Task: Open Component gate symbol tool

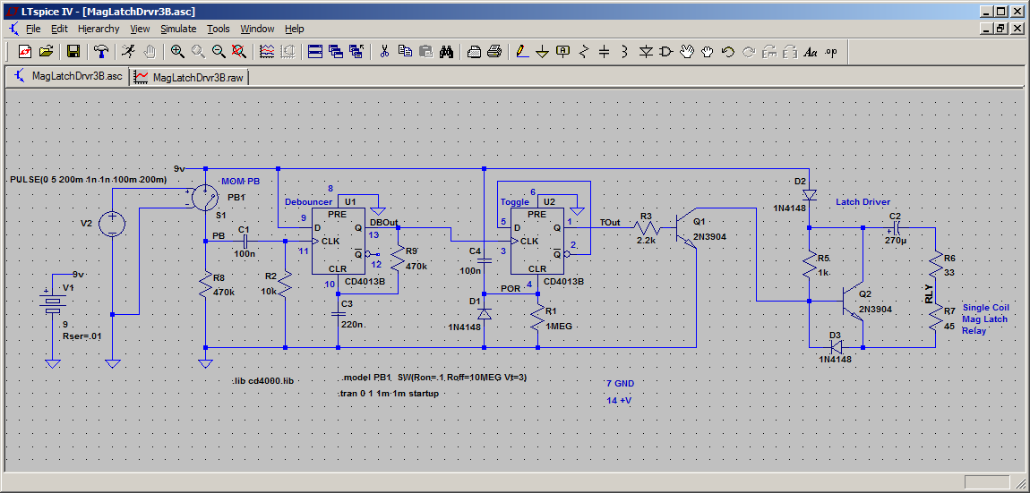Action: [666, 51]
